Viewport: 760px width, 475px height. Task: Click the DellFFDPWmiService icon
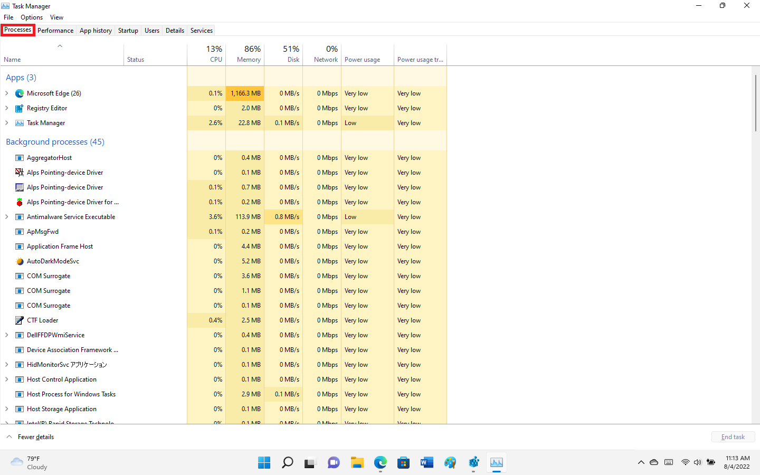click(20, 335)
